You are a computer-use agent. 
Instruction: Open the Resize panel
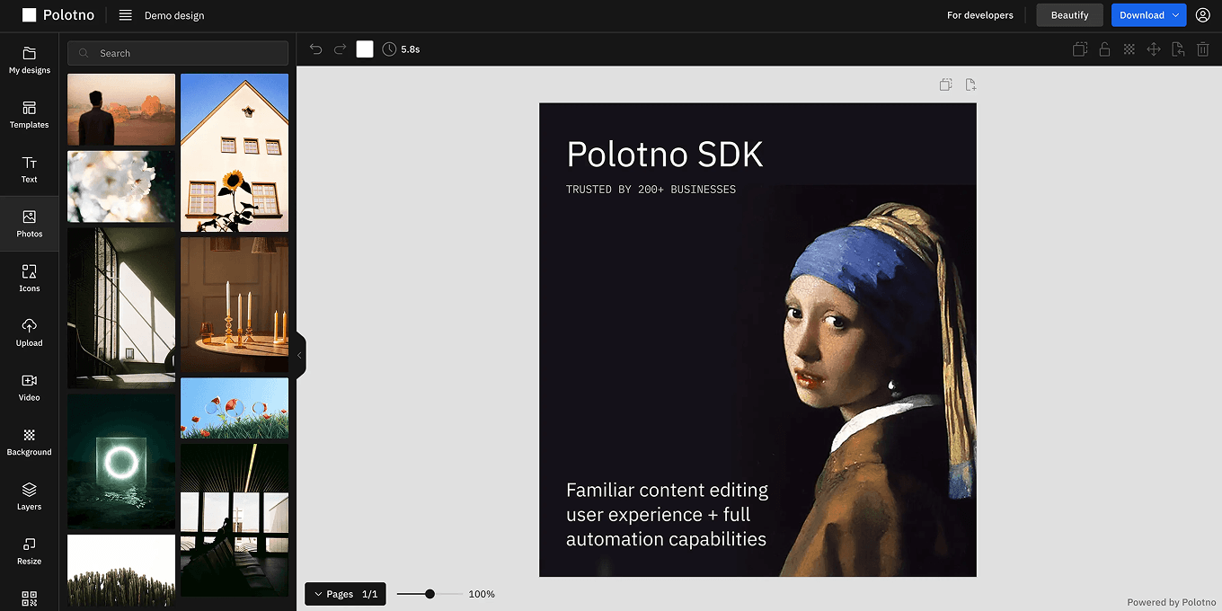30,551
